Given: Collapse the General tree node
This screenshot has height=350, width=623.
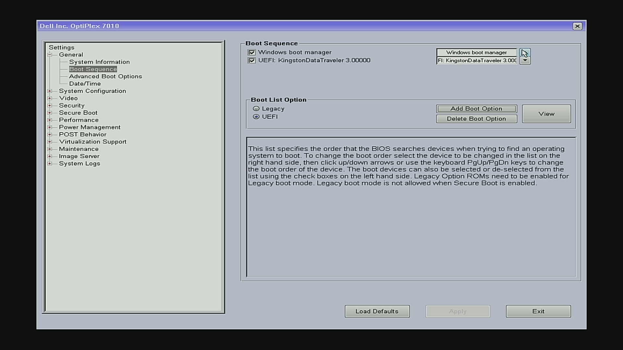Looking at the screenshot, I should (x=50, y=55).
